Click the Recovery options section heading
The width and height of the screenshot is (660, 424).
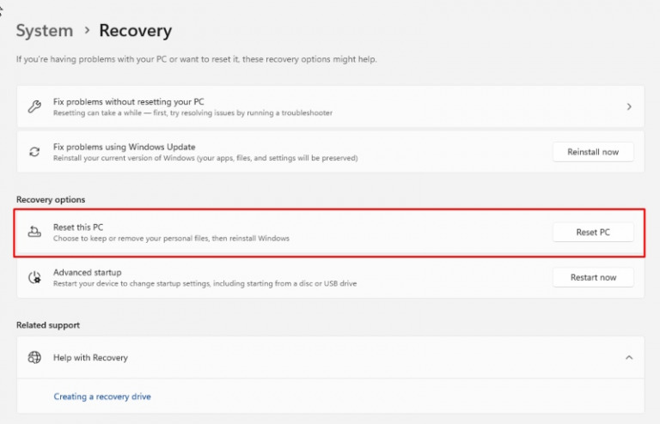pos(51,200)
